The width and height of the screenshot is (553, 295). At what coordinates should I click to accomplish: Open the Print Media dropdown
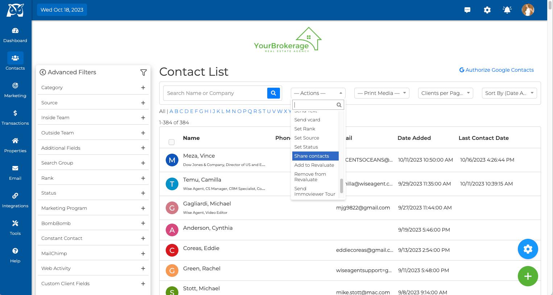point(382,93)
